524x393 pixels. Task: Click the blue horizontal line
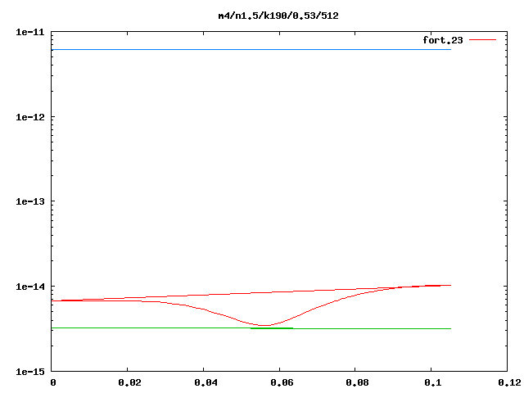(251, 49)
